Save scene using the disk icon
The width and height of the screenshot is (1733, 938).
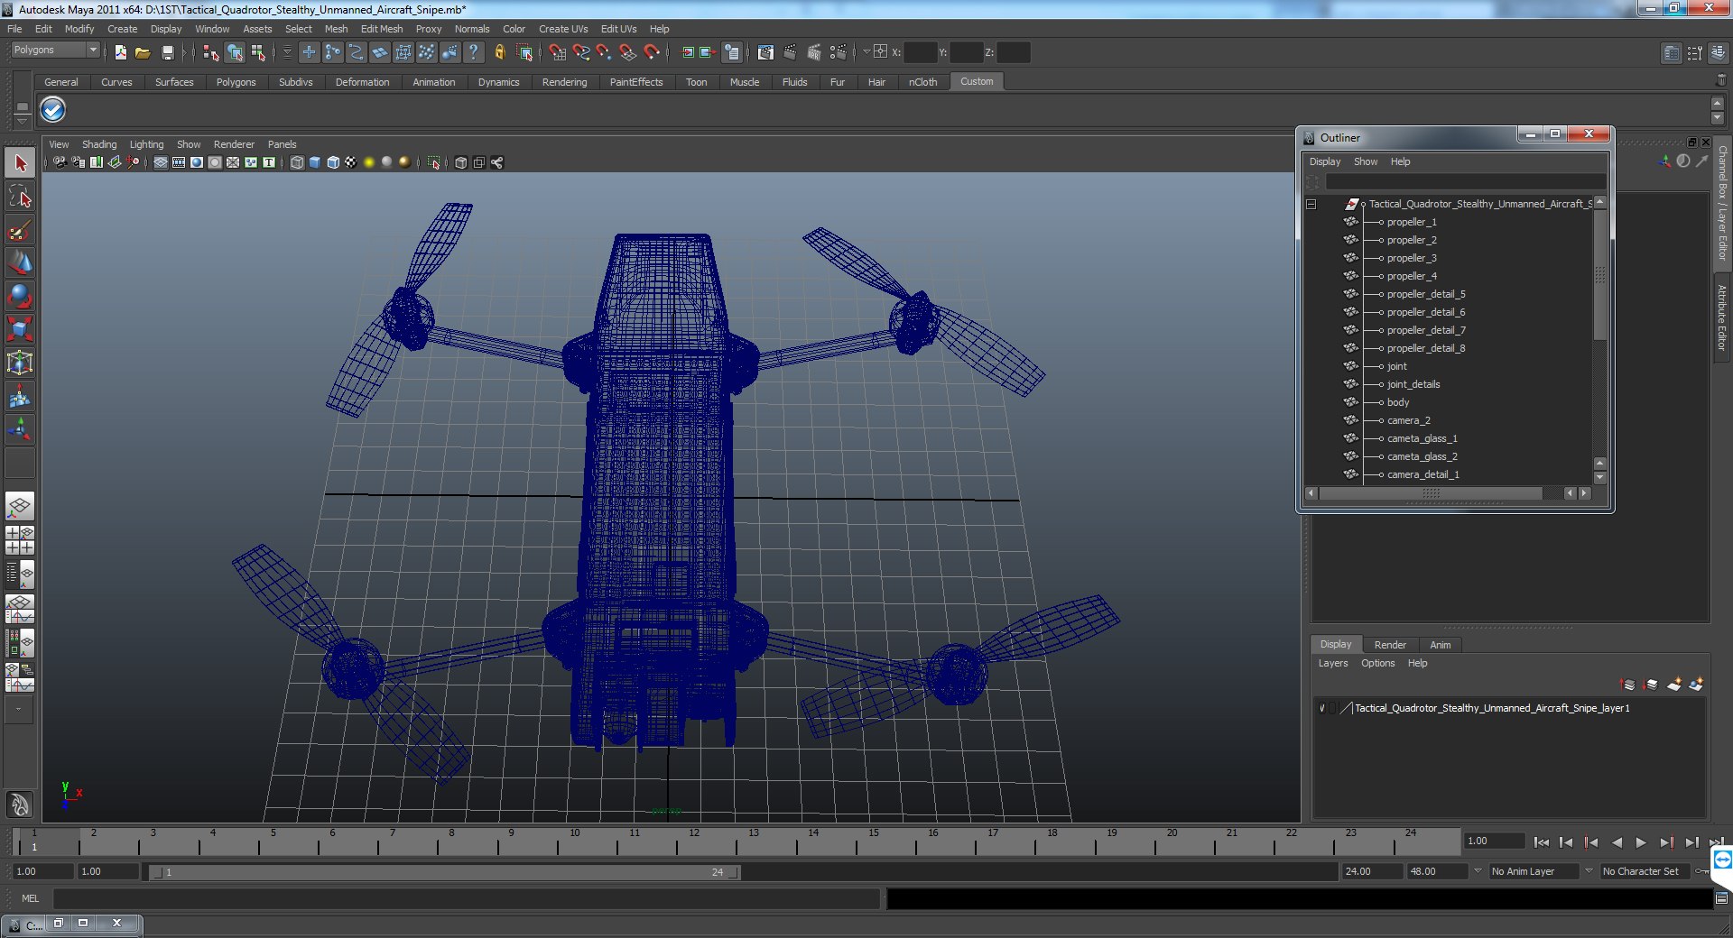[167, 53]
